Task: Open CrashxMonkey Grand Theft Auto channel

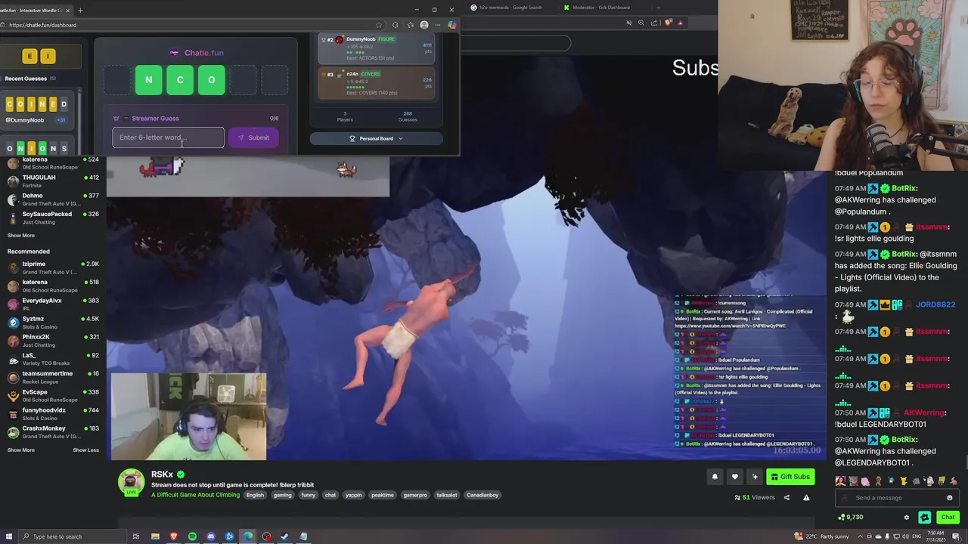Action: (53, 432)
